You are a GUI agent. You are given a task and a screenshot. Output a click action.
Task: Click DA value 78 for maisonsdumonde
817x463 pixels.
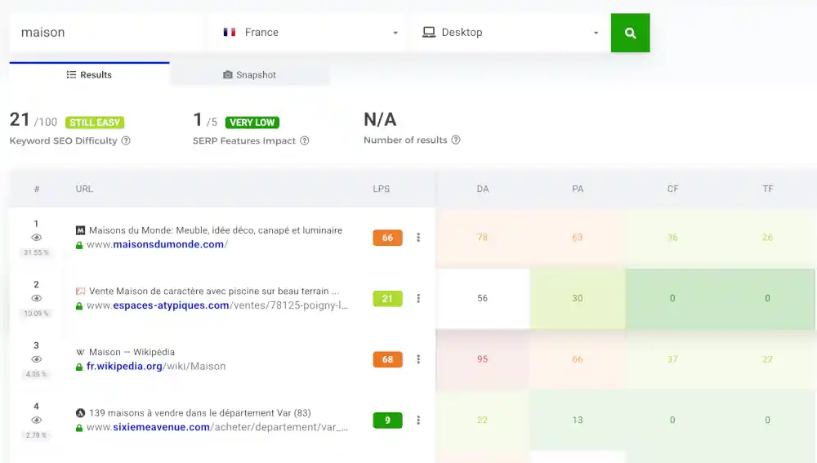[483, 238]
